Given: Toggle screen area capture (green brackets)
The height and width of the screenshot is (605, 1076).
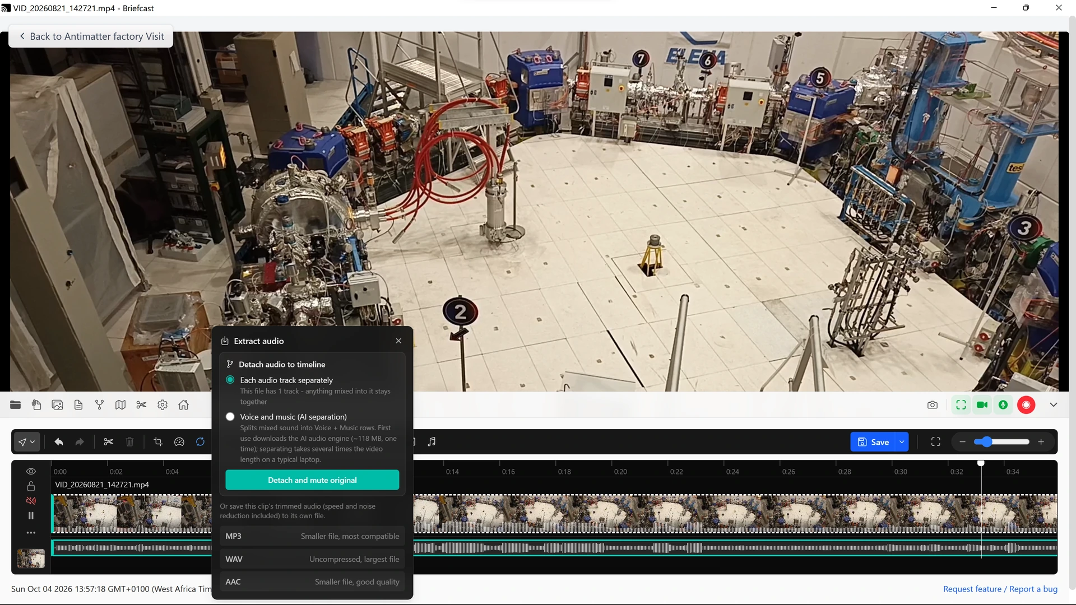Looking at the screenshot, I should tap(961, 404).
